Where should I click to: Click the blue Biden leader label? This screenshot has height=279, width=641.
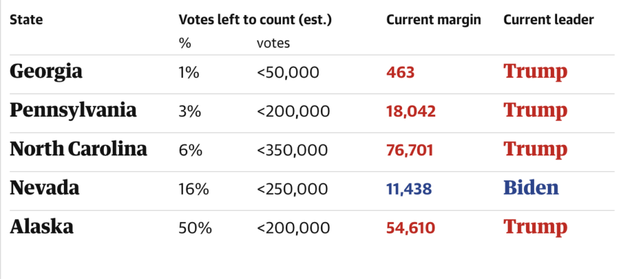point(531,188)
